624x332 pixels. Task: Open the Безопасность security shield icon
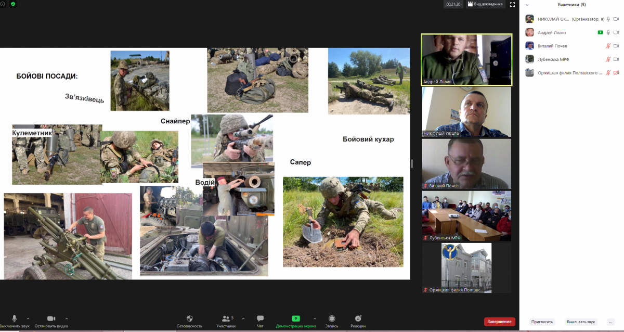[x=189, y=318]
